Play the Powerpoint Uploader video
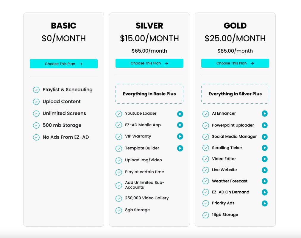The height and width of the screenshot is (238, 301). tap(264, 125)
